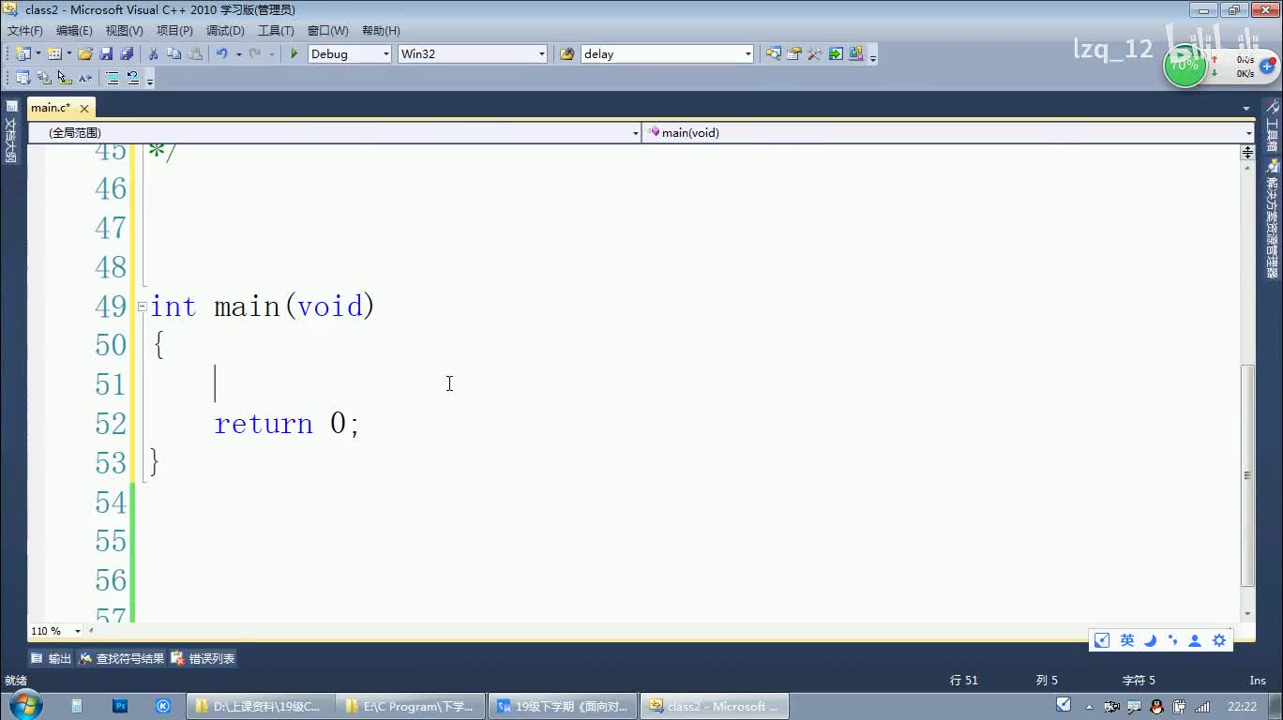Click the Cut scissors icon
Screen dimensions: 1283x720
tap(154, 54)
